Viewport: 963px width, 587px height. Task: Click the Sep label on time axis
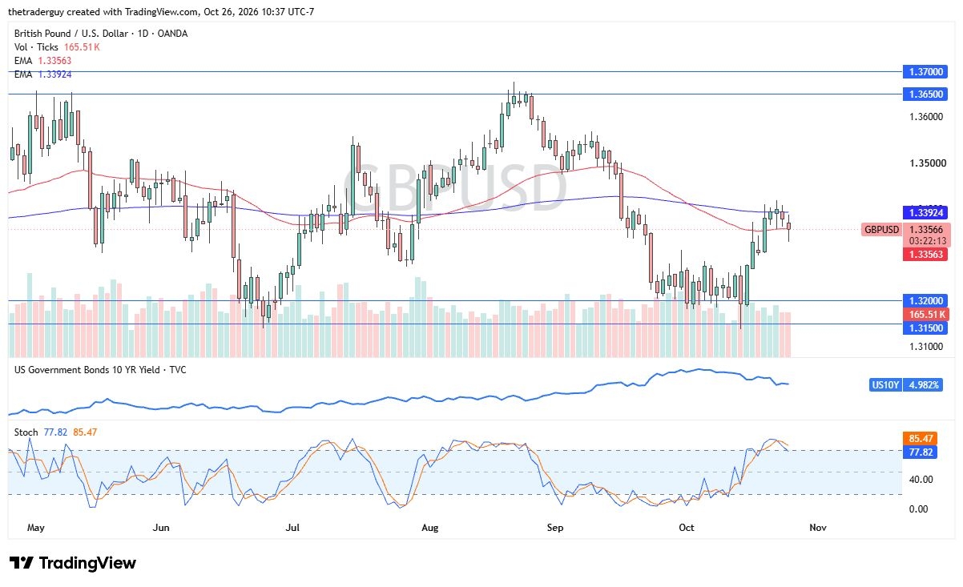click(554, 528)
